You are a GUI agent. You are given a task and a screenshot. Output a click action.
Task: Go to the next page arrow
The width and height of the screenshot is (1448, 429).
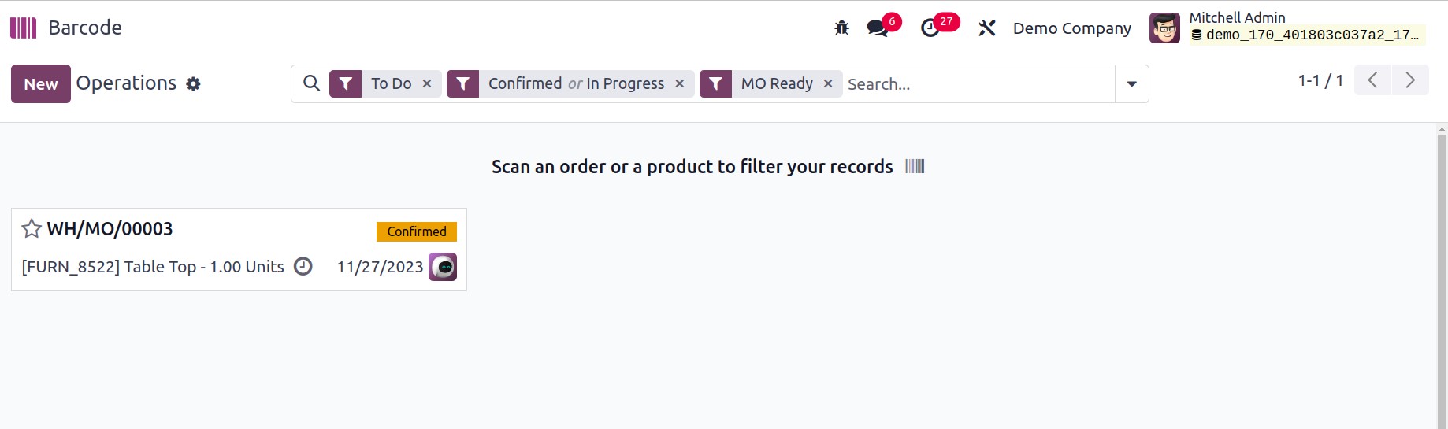point(1410,80)
